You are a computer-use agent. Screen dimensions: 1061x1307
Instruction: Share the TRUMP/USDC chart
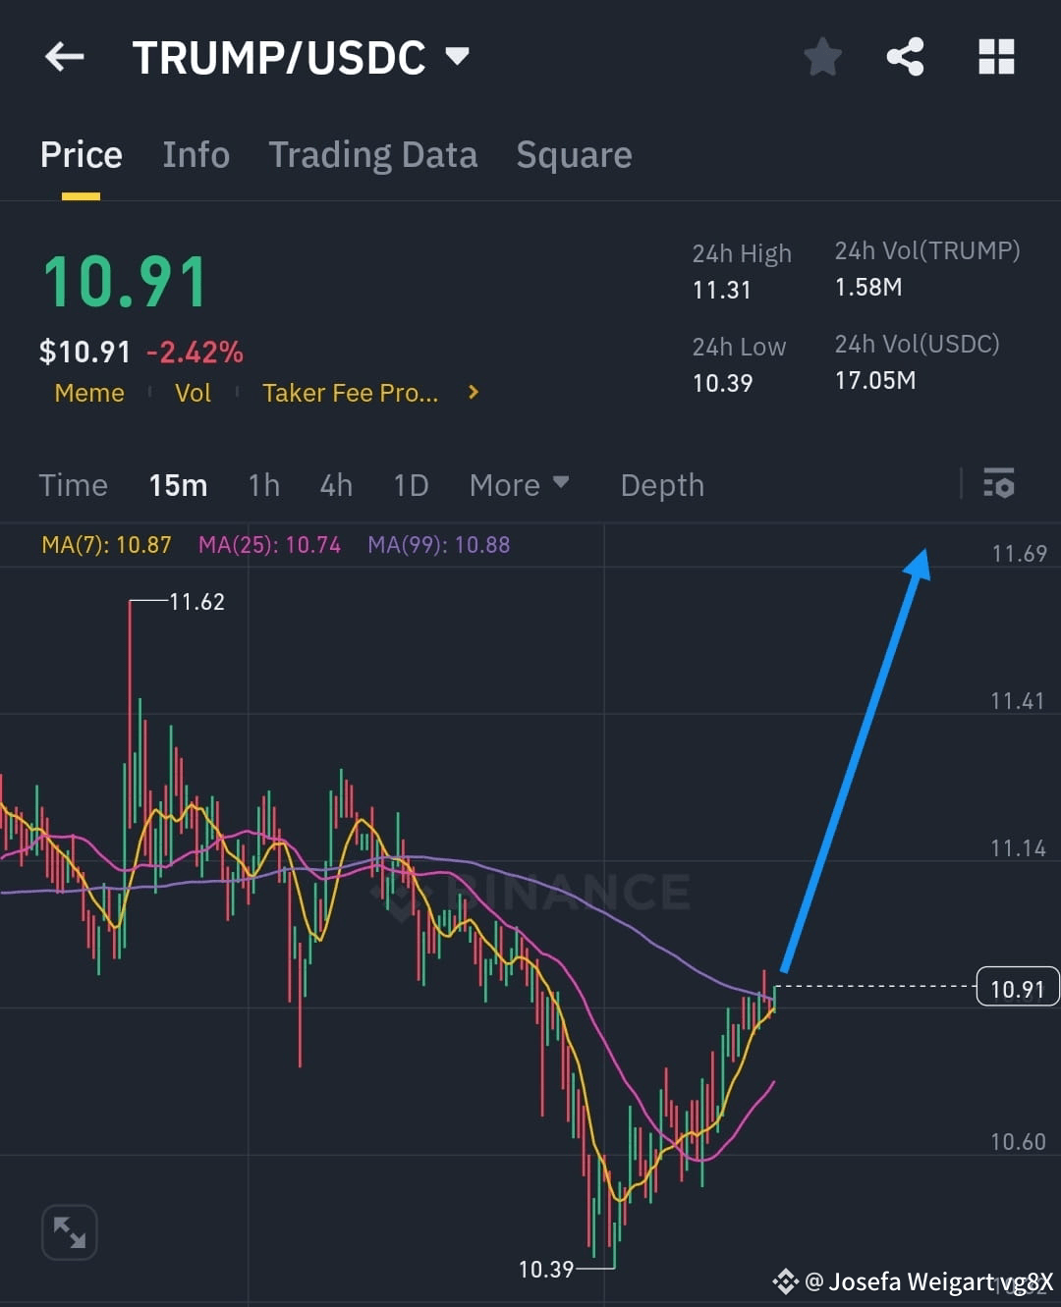click(905, 56)
